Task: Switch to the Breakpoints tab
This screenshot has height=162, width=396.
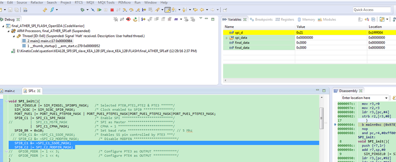Action: click(261, 19)
